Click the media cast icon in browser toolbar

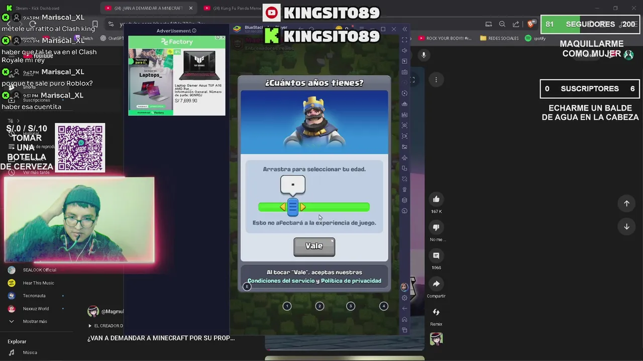point(488,24)
